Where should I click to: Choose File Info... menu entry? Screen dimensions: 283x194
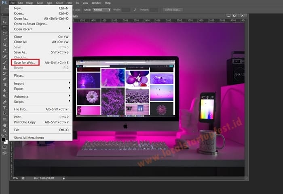(41, 109)
